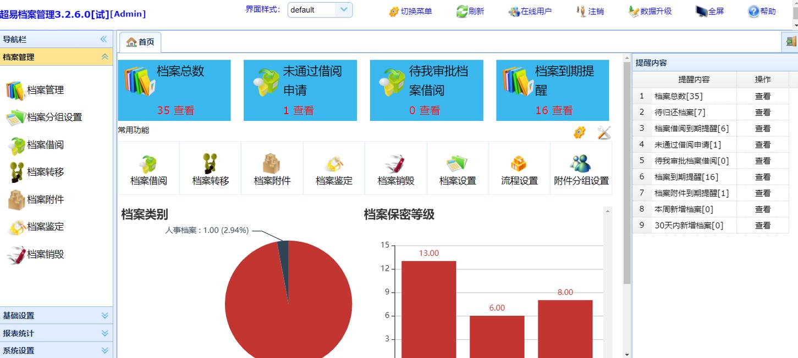Click the 6.00 bar in chart

[x=497, y=337]
